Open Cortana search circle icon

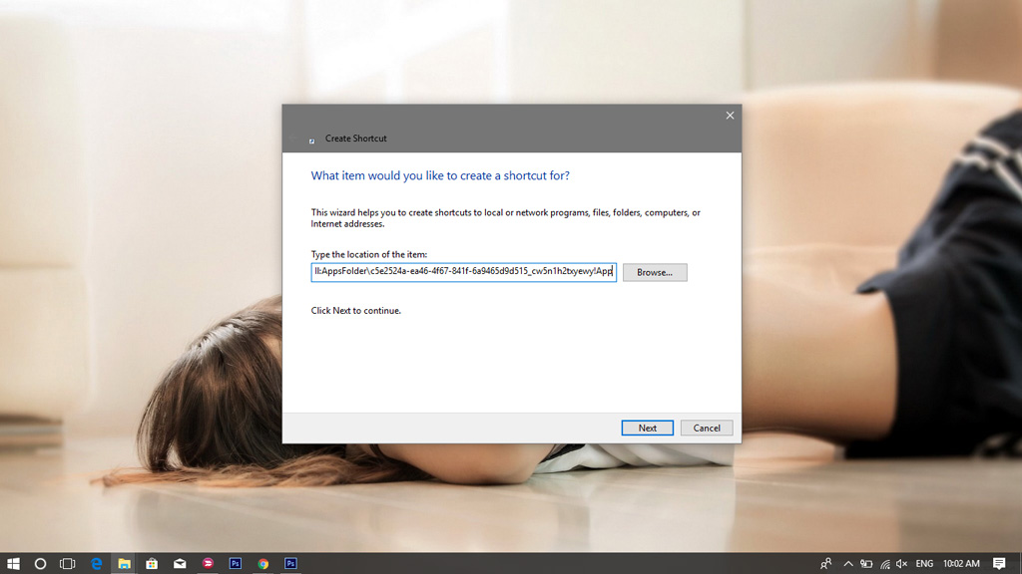pyautogui.click(x=40, y=564)
